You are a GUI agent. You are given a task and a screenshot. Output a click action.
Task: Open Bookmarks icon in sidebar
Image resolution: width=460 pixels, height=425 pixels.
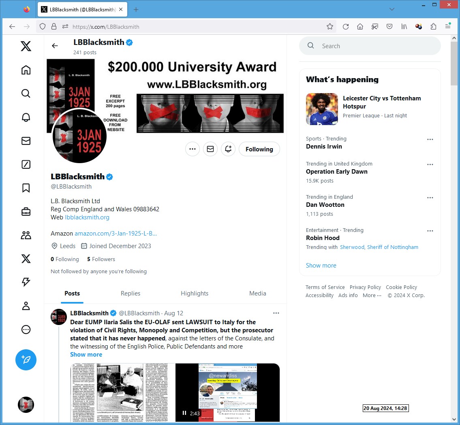tap(26, 188)
